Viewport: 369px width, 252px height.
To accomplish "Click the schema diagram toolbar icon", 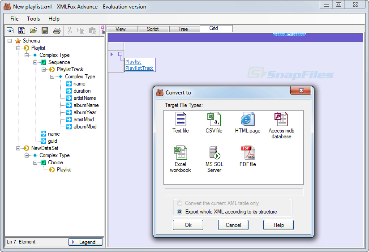I will 21,30.
